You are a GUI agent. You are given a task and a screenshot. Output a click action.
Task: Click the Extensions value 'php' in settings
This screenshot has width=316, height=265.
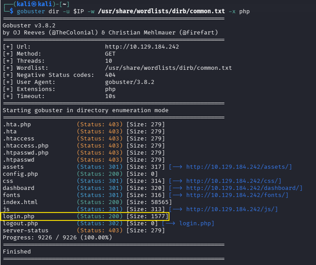(x=110, y=89)
